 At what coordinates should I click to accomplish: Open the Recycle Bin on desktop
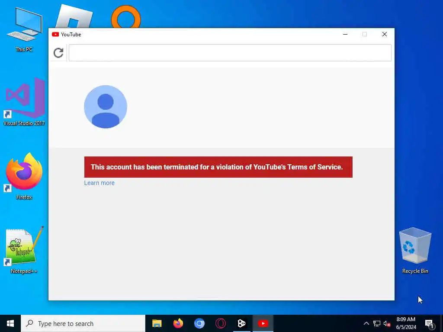tap(415, 250)
